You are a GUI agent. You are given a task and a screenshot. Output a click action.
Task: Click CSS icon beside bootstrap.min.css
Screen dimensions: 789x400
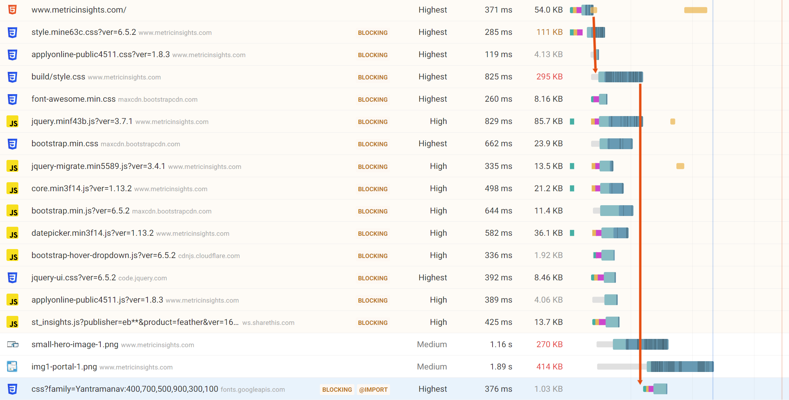[13, 144]
